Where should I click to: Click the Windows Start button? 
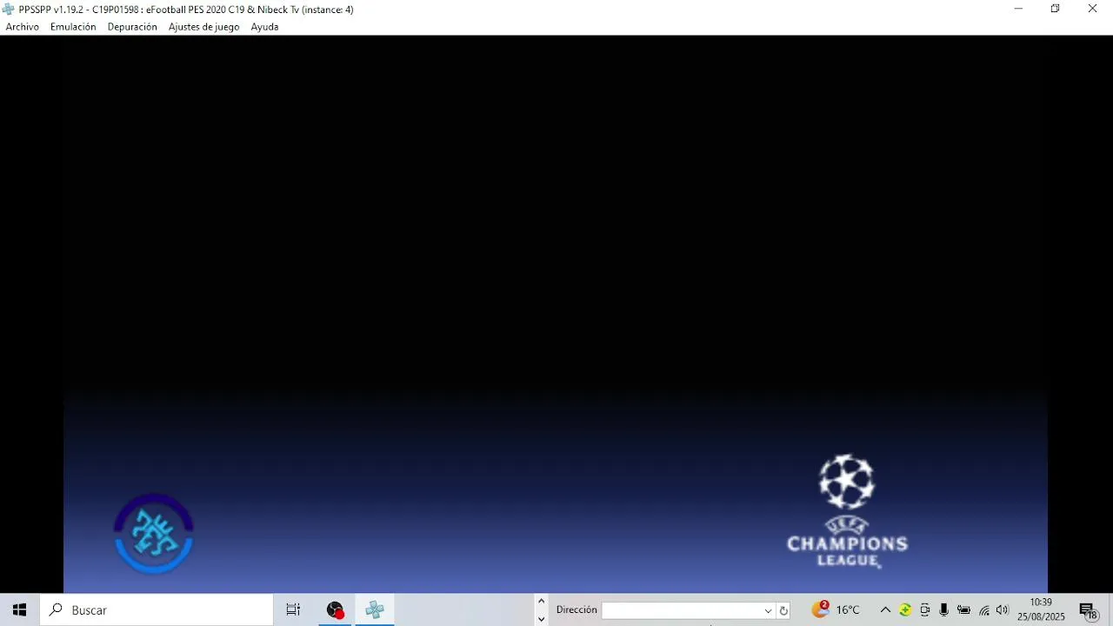(19, 610)
